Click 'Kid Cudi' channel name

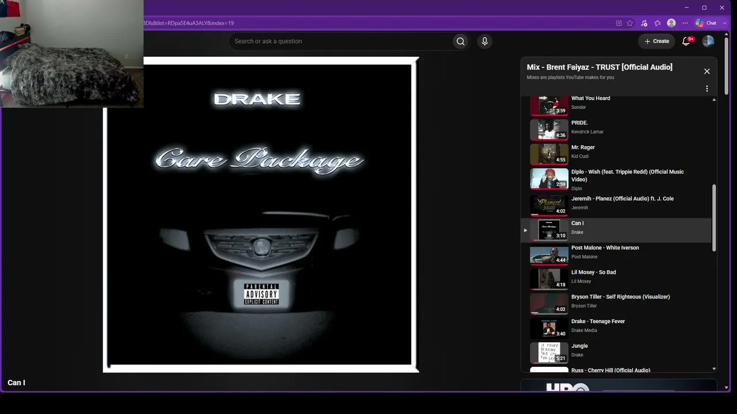[x=580, y=156]
